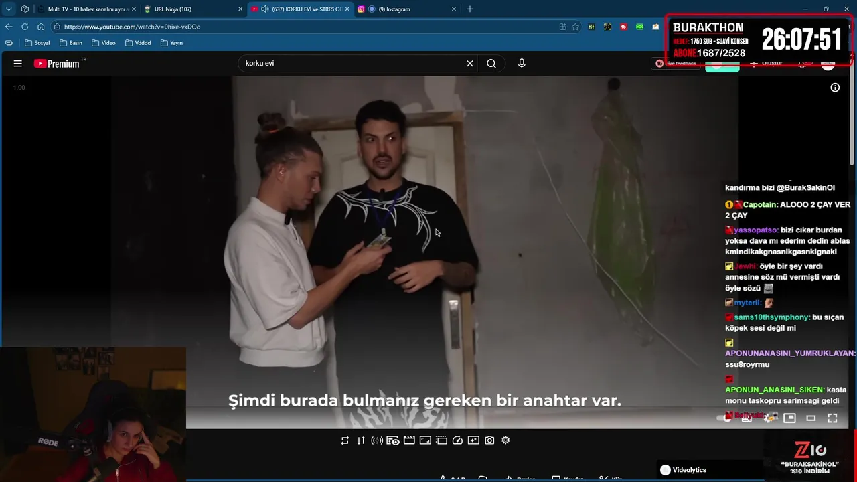The image size is (857, 482).
Task: Run search with the magnifier button
Action: click(x=491, y=64)
